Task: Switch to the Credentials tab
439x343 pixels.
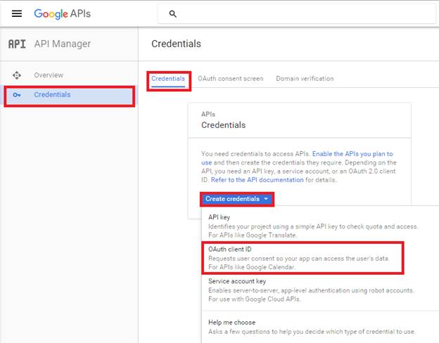Action: (168, 79)
